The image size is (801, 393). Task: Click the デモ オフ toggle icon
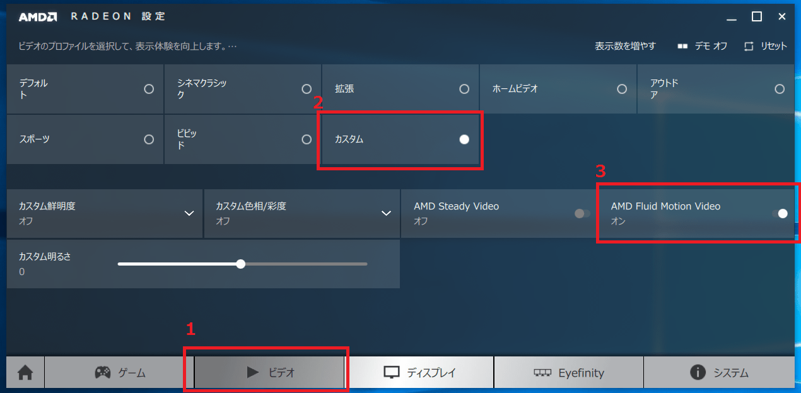click(683, 46)
